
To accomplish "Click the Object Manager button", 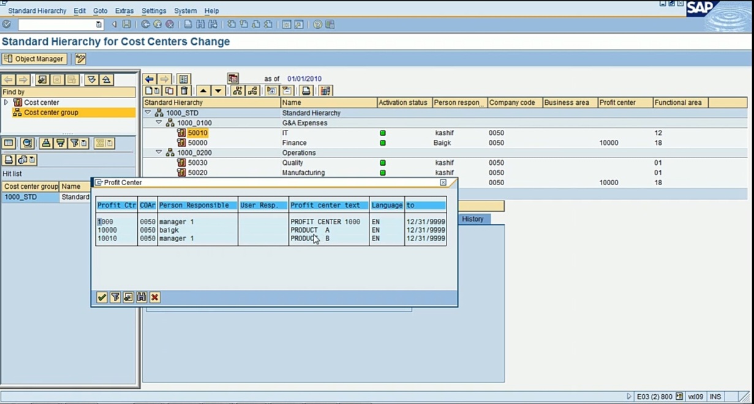I will 34,59.
